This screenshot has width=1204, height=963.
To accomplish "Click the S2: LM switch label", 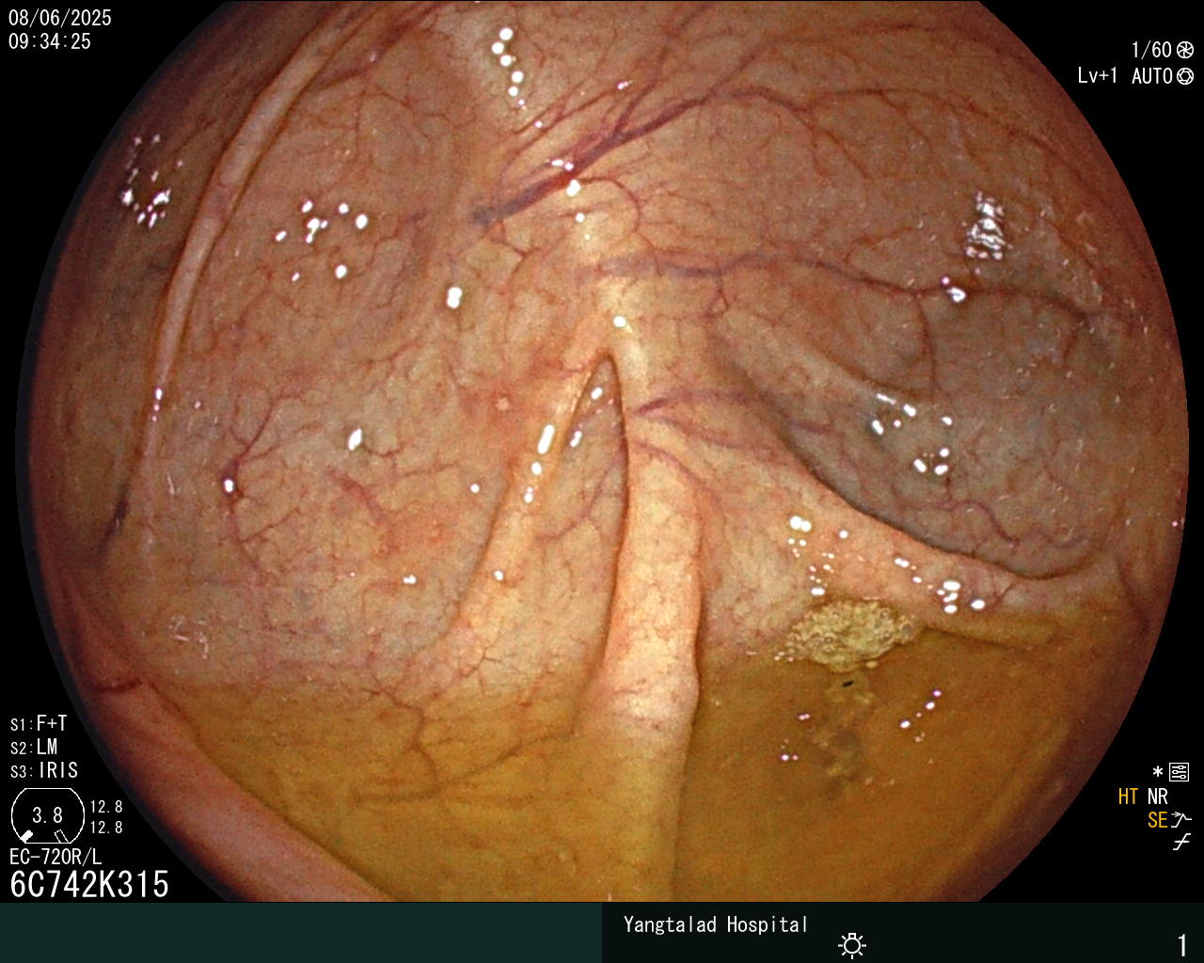I will 34,747.
